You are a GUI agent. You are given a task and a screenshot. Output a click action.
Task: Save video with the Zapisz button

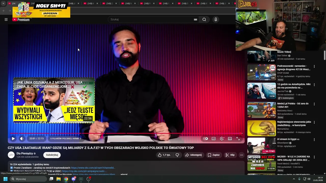[213, 155]
